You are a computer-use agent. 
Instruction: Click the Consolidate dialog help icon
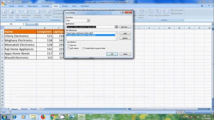pos(123,12)
